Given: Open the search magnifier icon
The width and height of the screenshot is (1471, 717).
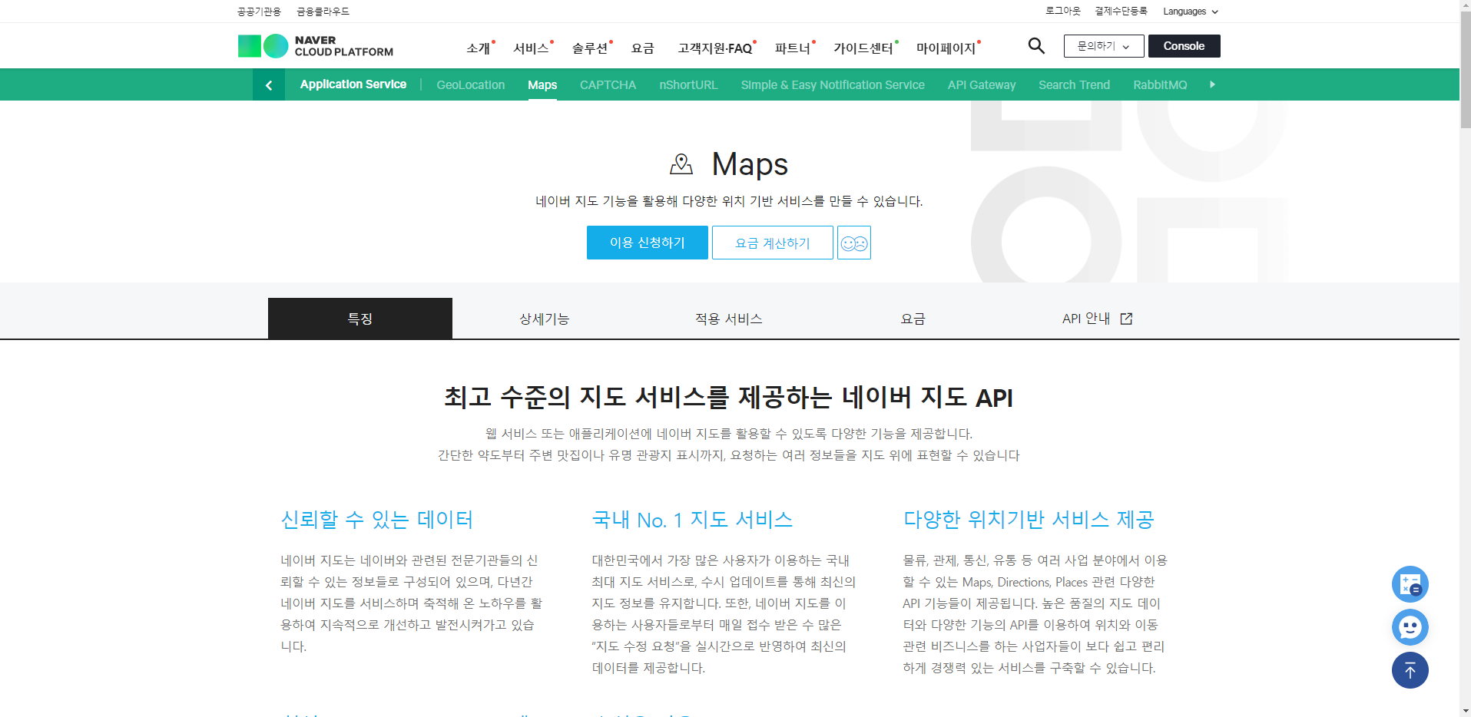Looking at the screenshot, I should (1036, 46).
